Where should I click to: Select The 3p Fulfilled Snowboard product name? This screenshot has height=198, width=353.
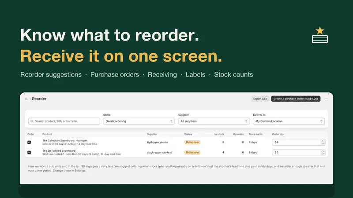[x=59, y=151]
